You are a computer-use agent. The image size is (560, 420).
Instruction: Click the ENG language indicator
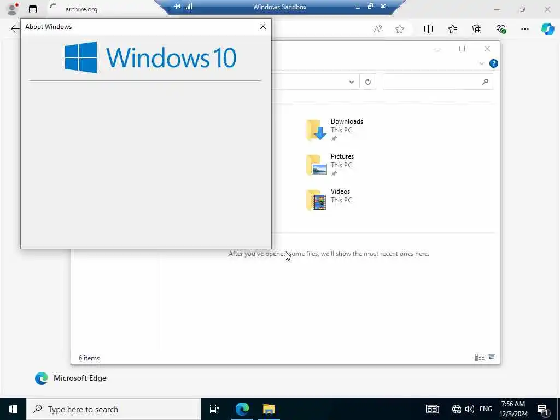(x=486, y=409)
